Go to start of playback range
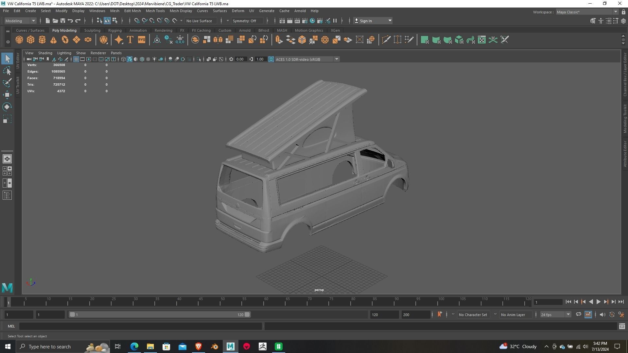 [568, 302]
